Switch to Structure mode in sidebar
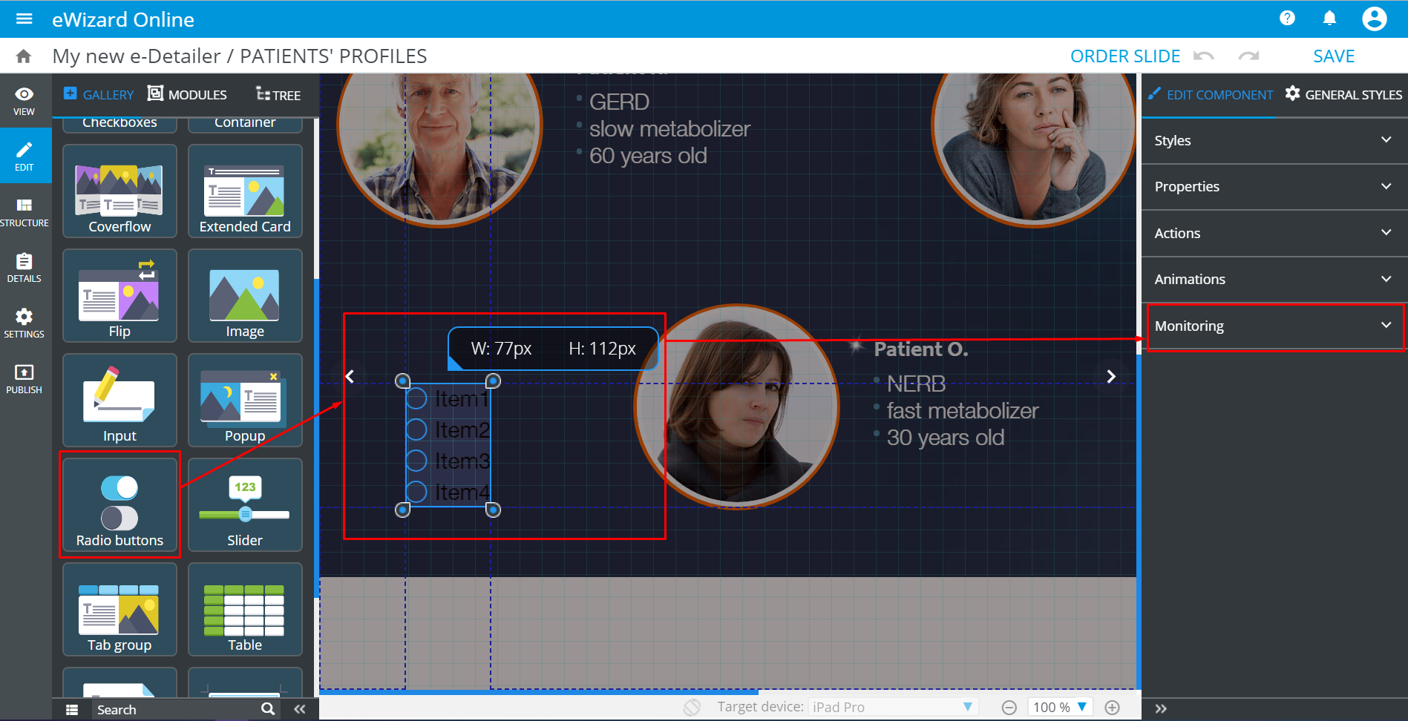 (x=24, y=211)
